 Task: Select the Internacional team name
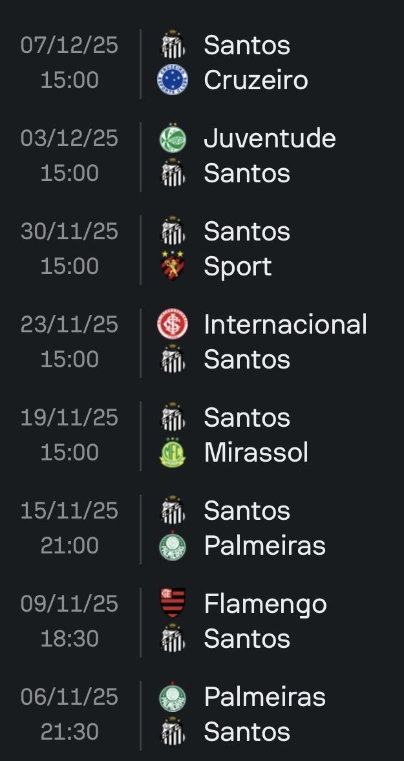285,325
